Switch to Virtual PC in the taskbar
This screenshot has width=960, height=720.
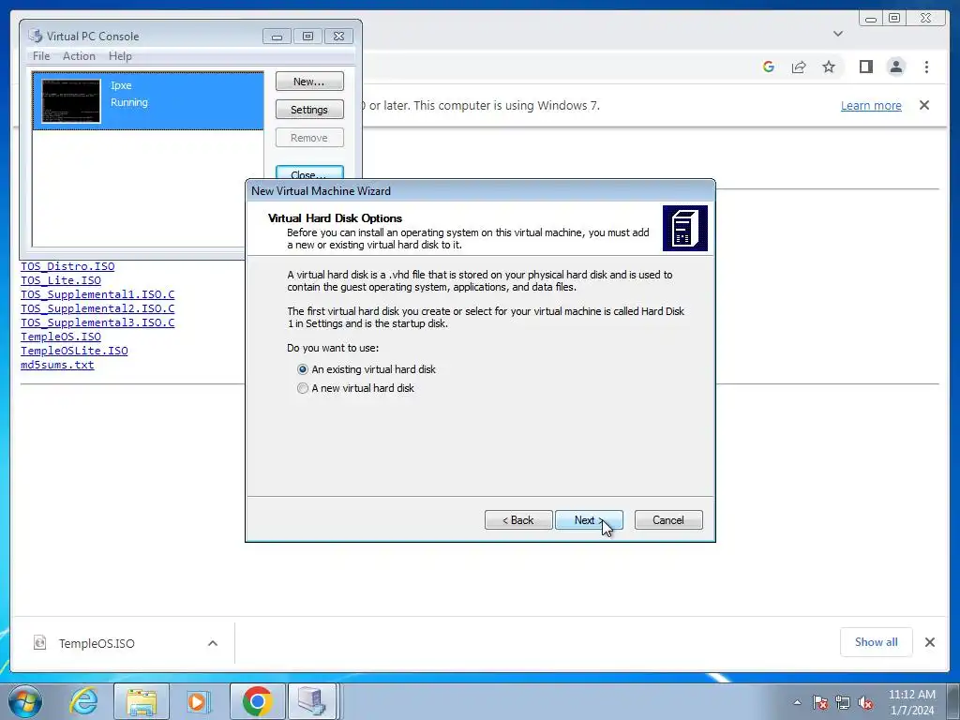[312, 701]
